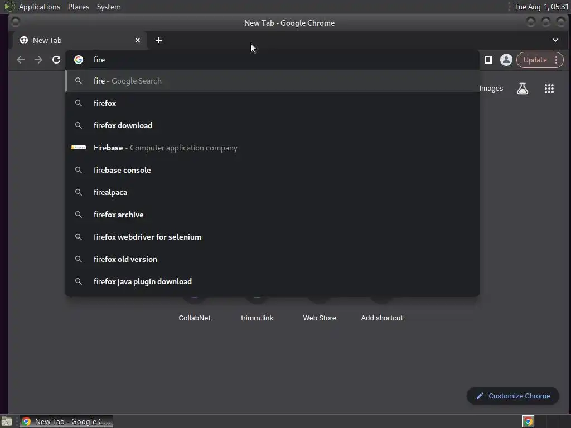Choose the 'firefox' suggestion
This screenshot has height=428, width=571.
pos(272,103)
